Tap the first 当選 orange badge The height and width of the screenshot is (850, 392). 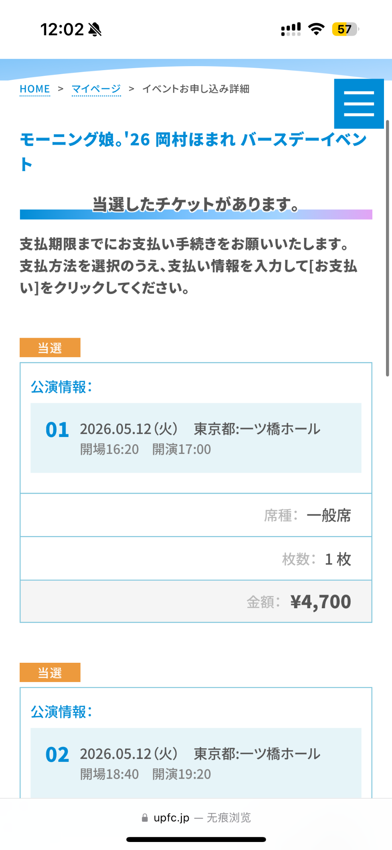point(50,348)
